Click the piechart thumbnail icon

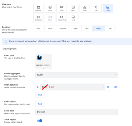[x=39, y=58]
